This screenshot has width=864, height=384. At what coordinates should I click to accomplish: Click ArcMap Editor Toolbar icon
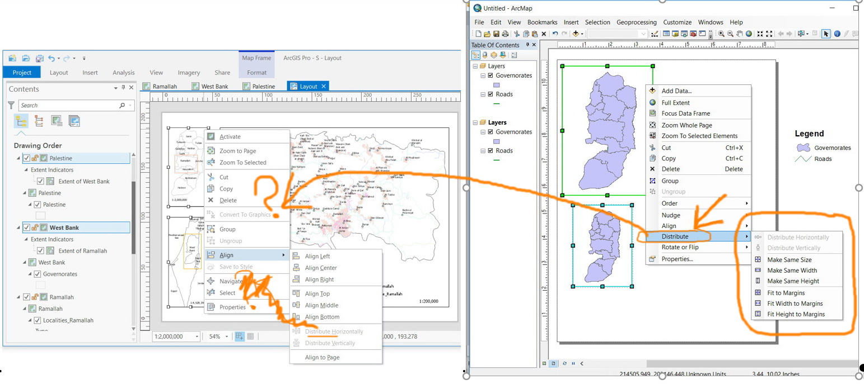(655, 34)
